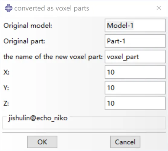Click the Abaqus icon in the title bar
This screenshot has width=168, height=151.
pos(8,8)
